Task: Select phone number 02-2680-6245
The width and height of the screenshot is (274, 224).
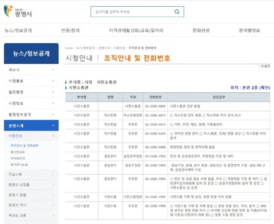Action: 155,133
